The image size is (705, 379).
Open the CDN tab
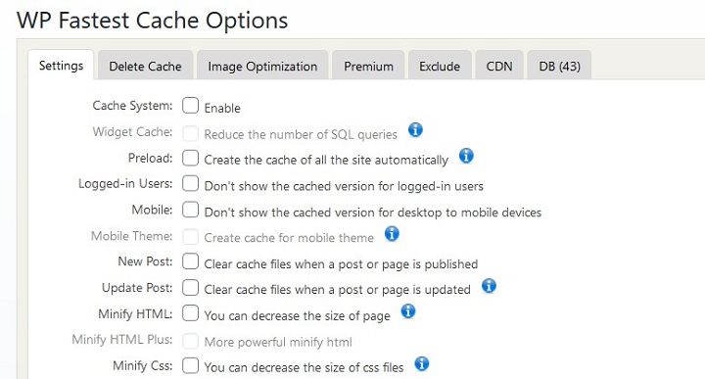499,66
